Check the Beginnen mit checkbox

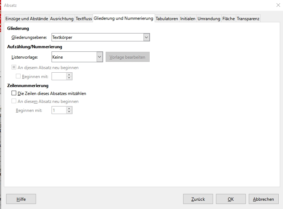click(18, 76)
